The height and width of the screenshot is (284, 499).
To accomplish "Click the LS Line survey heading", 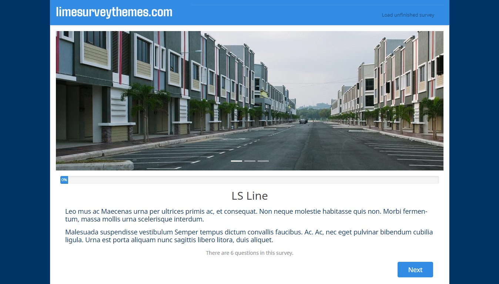I will [249, 196].
